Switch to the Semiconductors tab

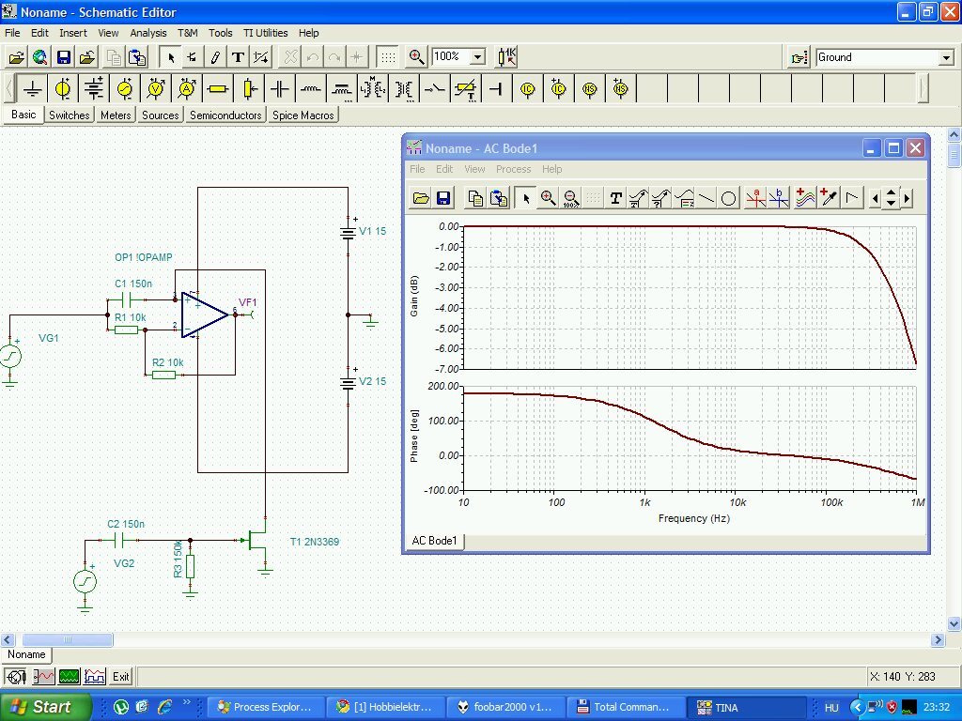[x=225, y=115]
